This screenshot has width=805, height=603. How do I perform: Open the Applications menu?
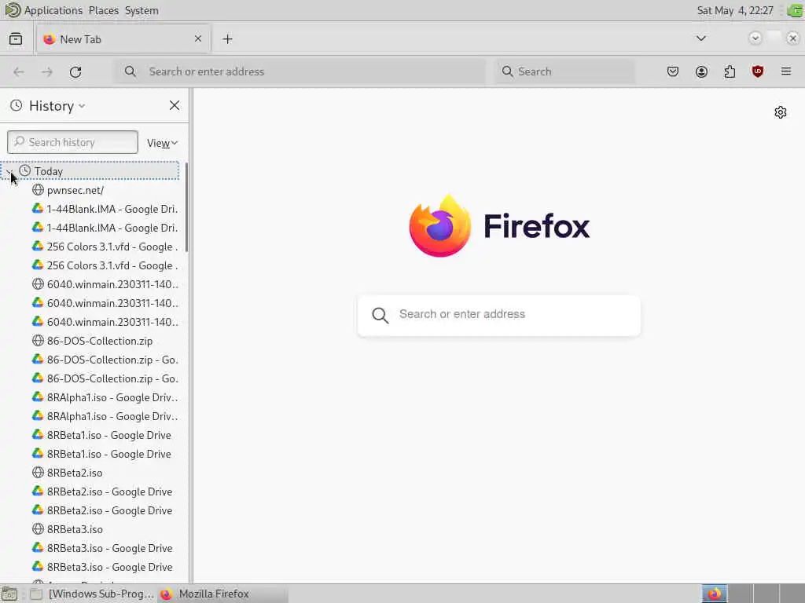(53, 10)
